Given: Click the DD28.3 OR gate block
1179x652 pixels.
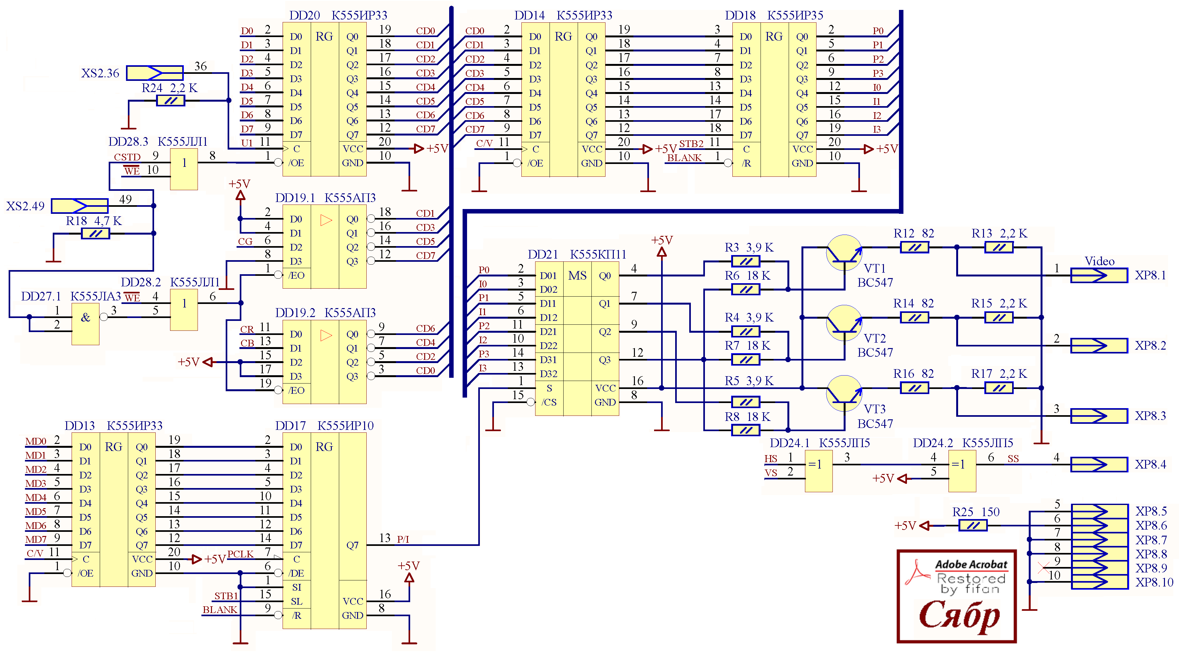Looking at the screenshot, I should click(184, 169).
